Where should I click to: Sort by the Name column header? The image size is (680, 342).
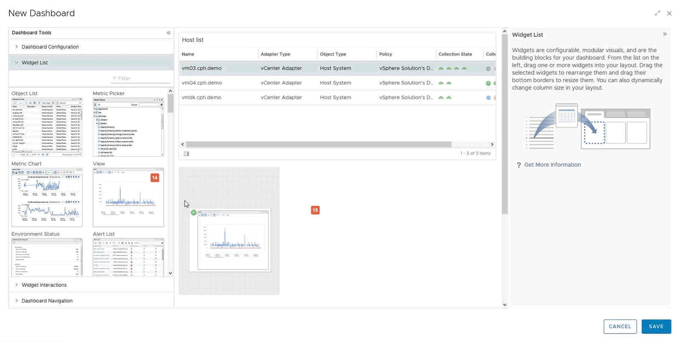[x=188, y=54]
